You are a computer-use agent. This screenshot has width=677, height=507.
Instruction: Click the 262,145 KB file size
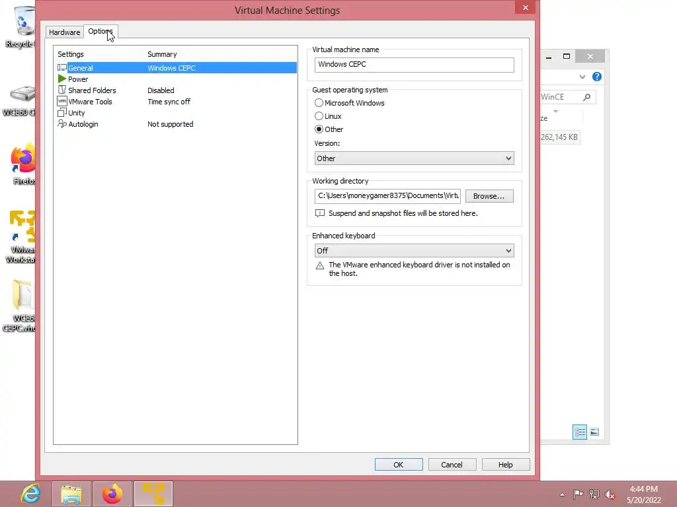point(559,137)
